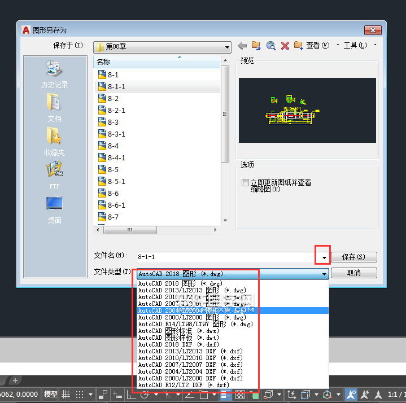Choose AutoCAD R12/LT2 DXF type
Image resolution: width=406 pixels, height=403 pixels.
(x=233, y=385)
